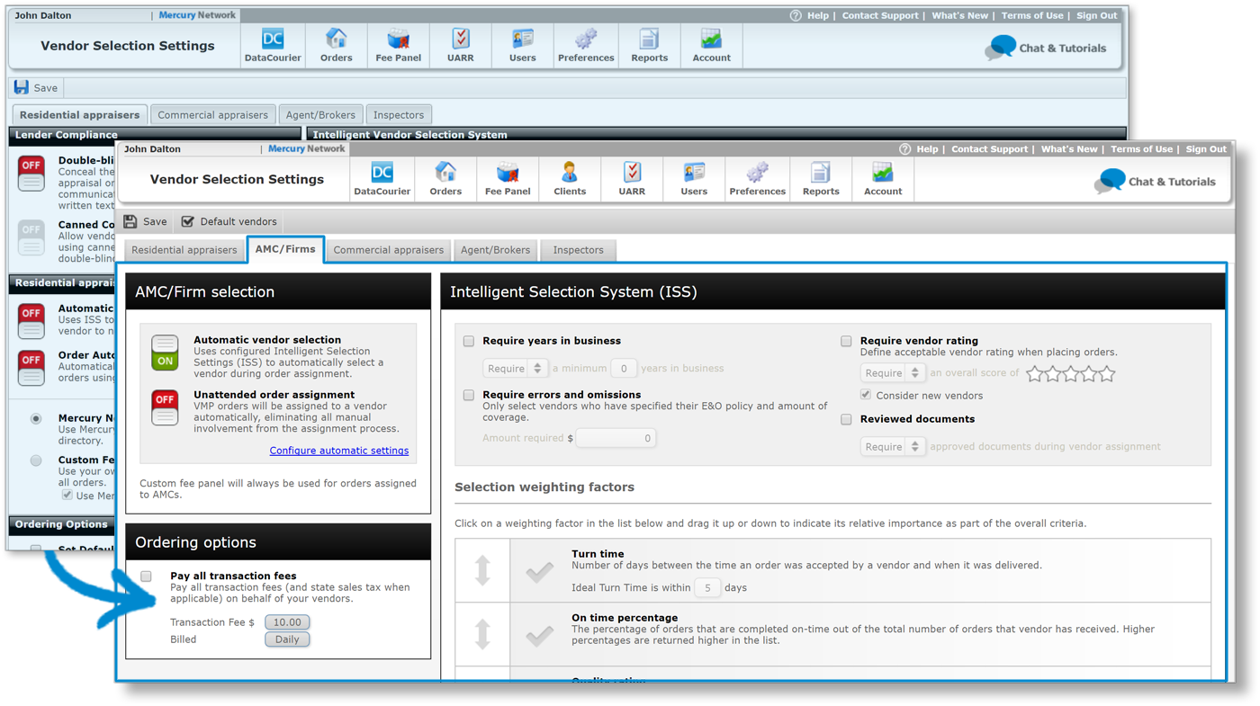1260x706 pixels.
Task: Open Reviewed documents Require dropdown
Action: tap(892, 446)
